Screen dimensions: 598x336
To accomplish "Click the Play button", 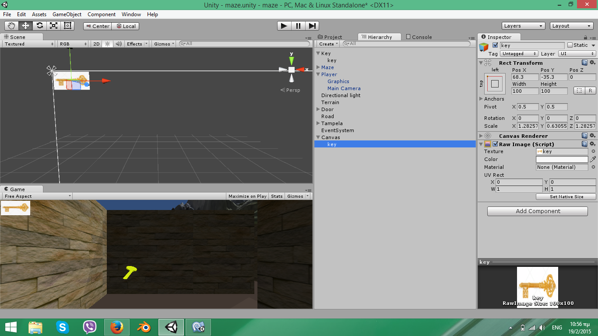I will [x=284, y=26].
